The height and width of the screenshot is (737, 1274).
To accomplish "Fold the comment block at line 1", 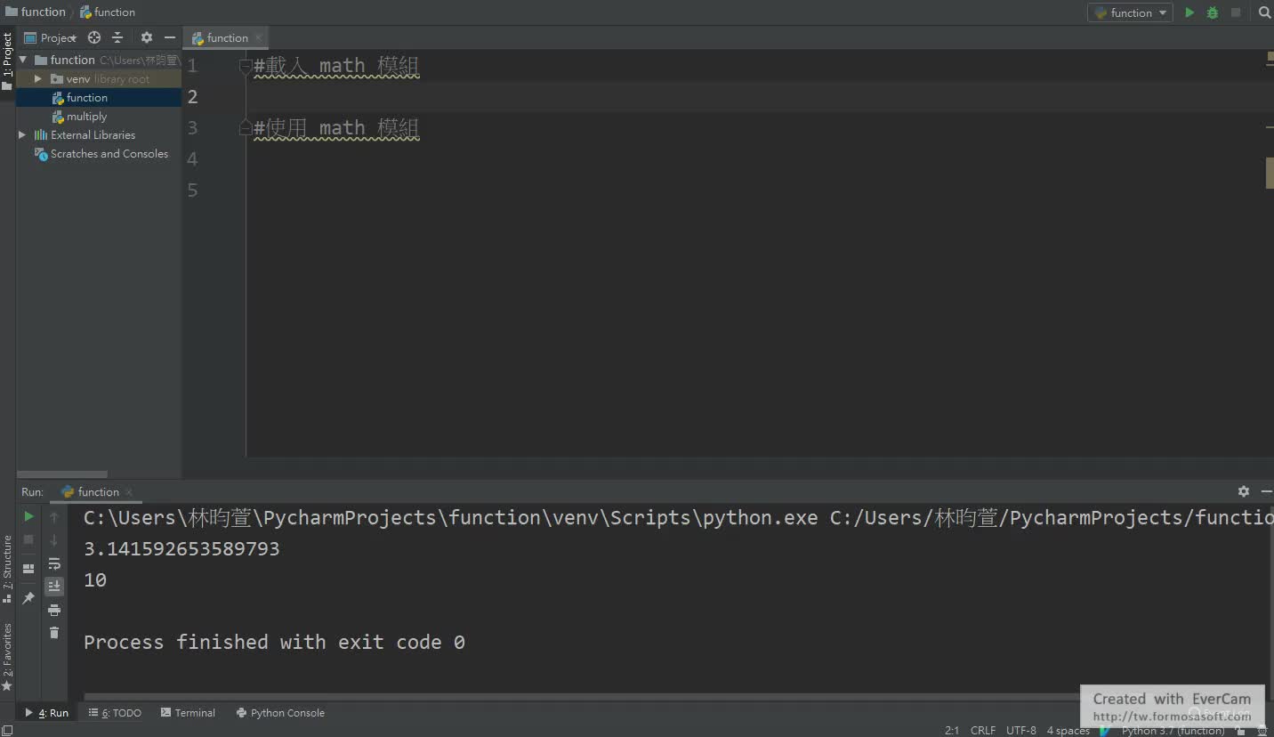I will tap(246, 66).
